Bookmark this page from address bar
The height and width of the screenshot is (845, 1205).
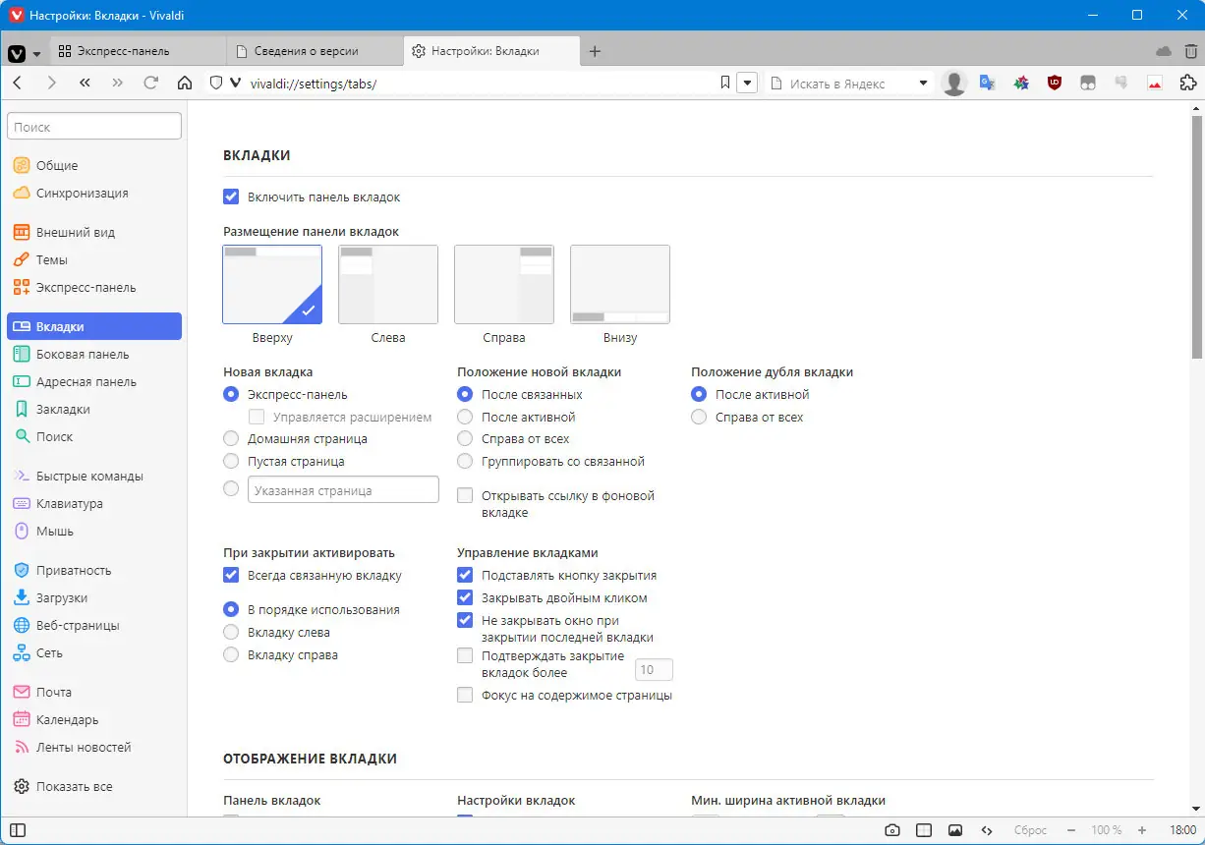(x=724, y=84)
